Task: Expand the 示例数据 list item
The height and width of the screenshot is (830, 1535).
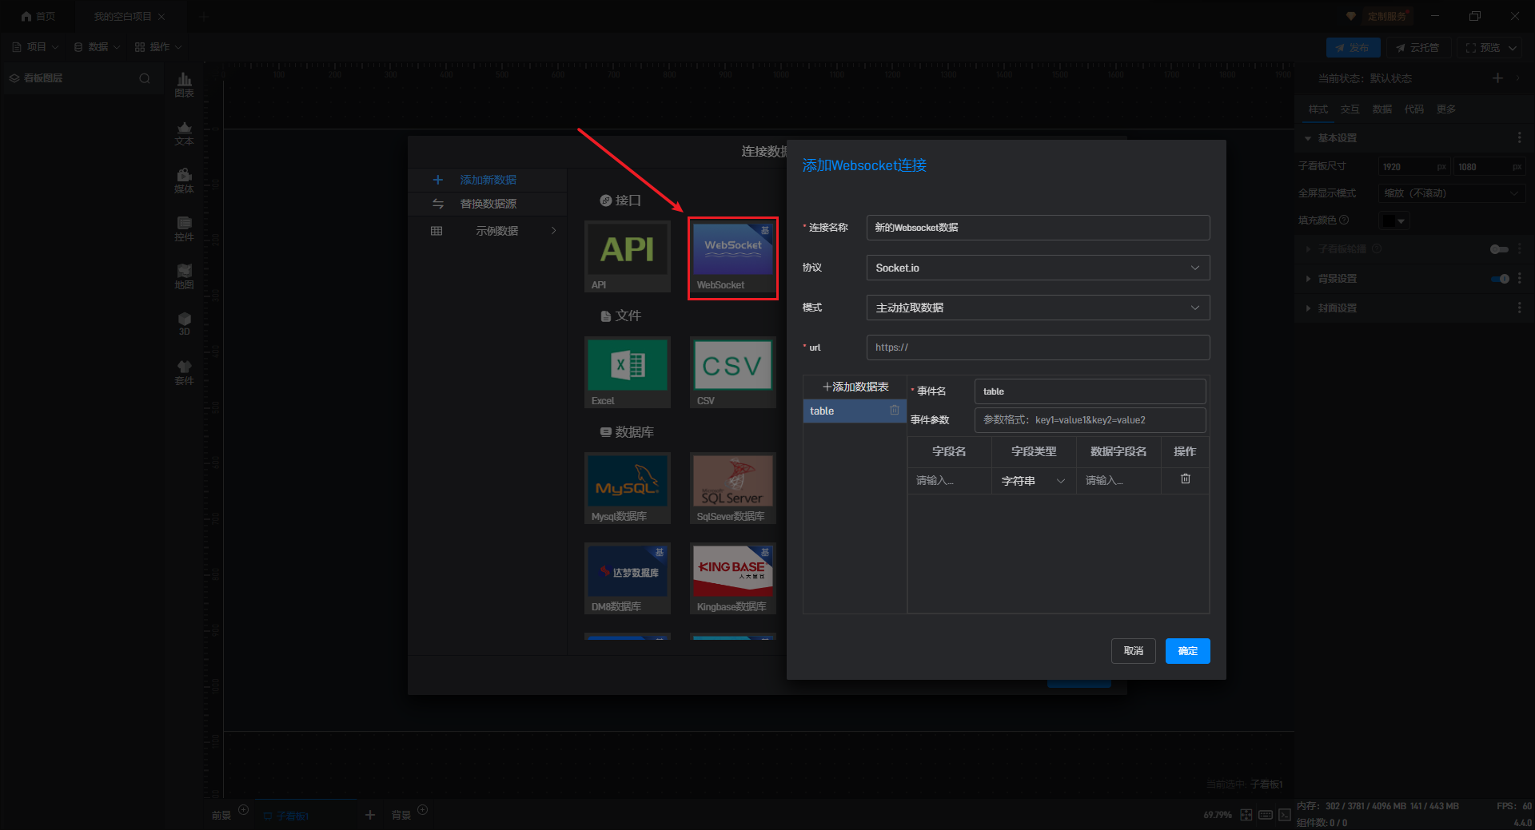Action: pos(496,231)
